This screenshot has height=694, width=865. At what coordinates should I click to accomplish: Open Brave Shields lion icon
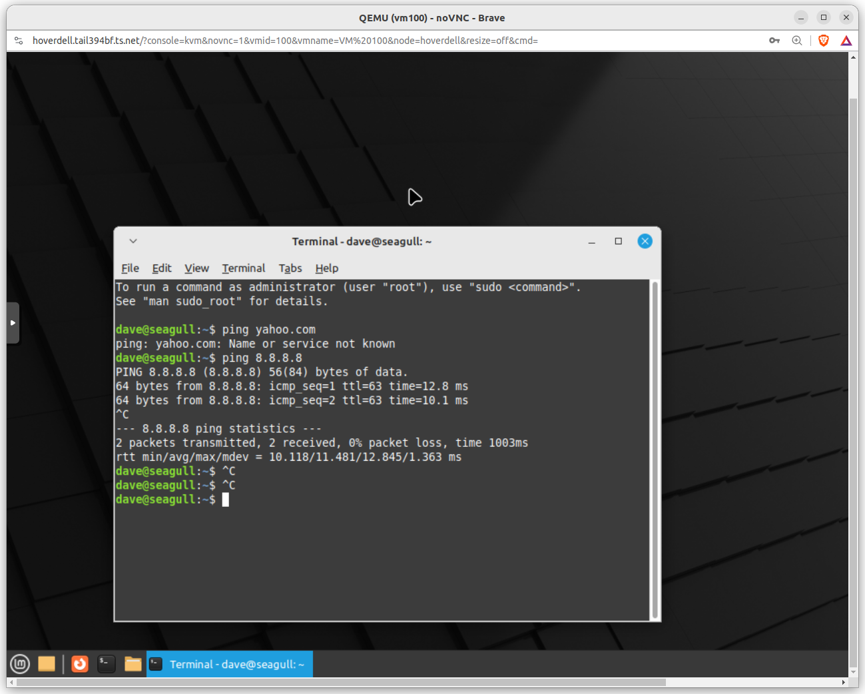point(824,41)
